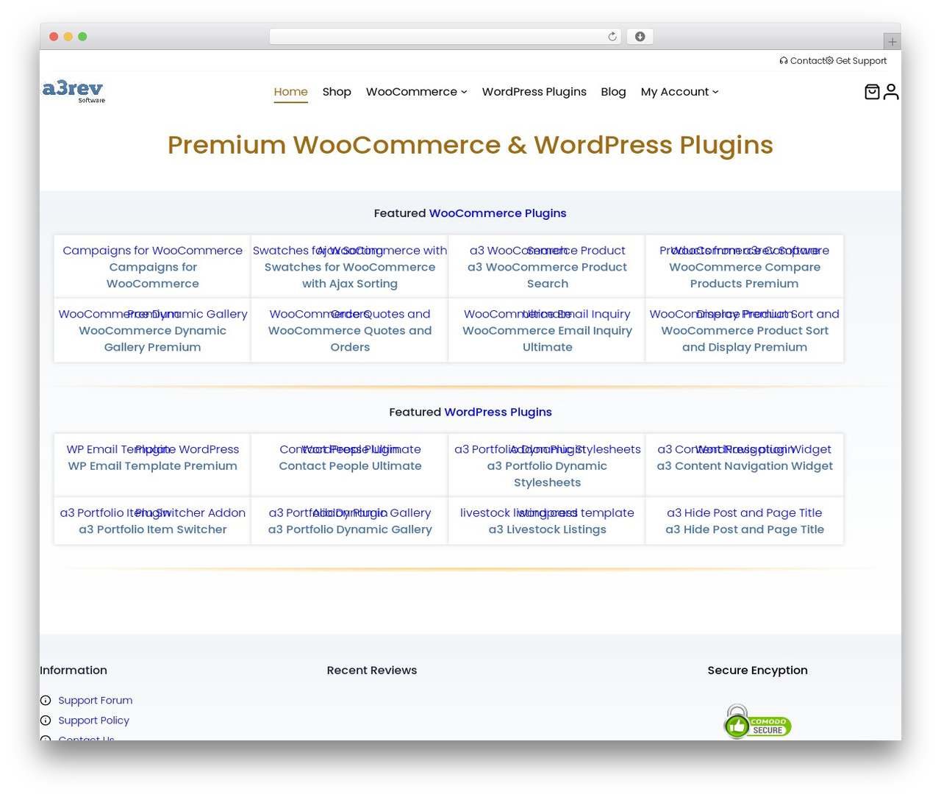This screenshot has height=797, width=941.
Task: Click the WordPress Plugins heading link
Action: point(498,412)
